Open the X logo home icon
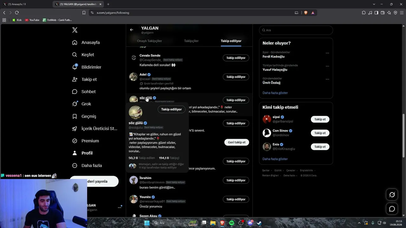The height and width of the screenshot is (228, 406). (x=75, y=30)
